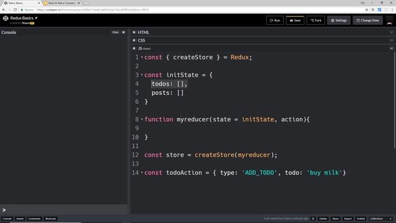Click the CSS panel title
Image resolution: width=396 pixels, height=223 pixels.
142,40
